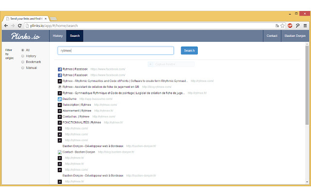Click the scrollbar up arrow
This screenshot has height=194, width=311.
tap(307, 44)
